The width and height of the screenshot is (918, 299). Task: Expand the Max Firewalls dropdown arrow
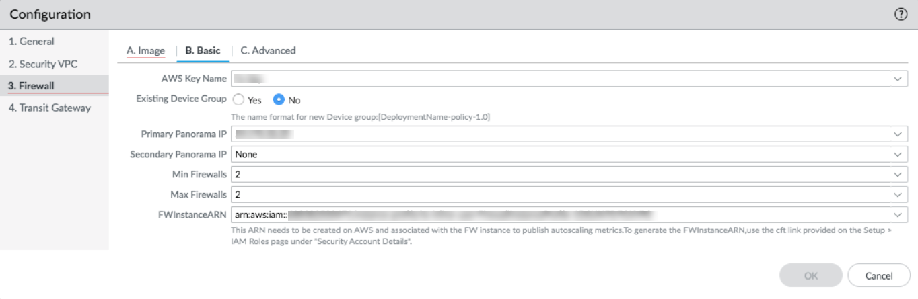click(x=897, y=195)
